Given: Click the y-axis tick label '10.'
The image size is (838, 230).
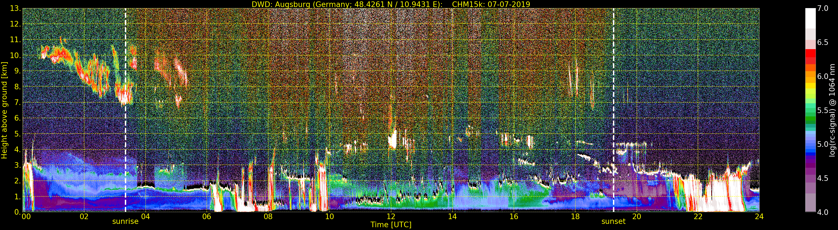Looking at the screenshot, I should point(15,55).
